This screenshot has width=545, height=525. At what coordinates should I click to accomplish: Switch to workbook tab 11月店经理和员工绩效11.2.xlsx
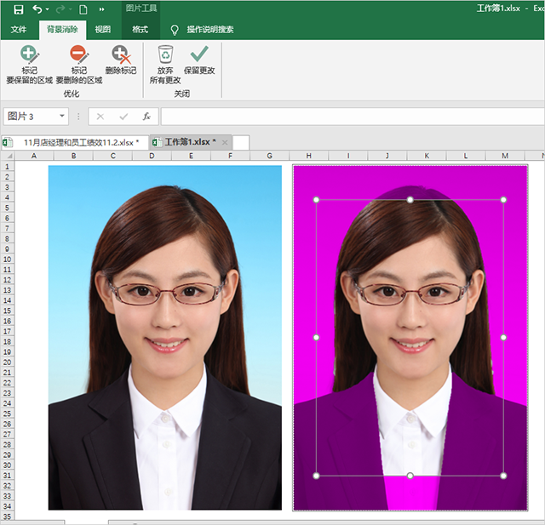point(78,142)
